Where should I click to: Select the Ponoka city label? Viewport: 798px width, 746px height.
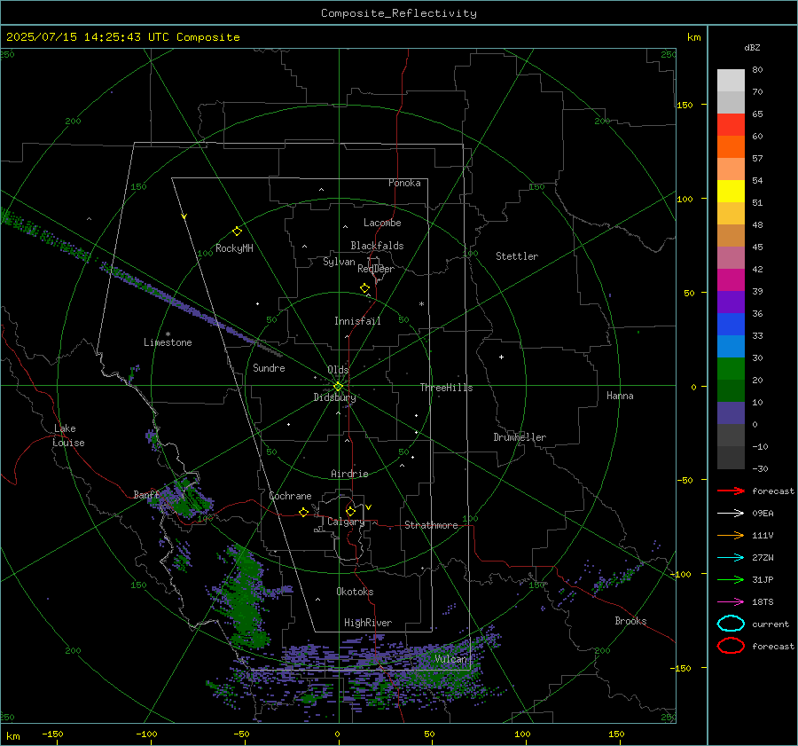(404, 183)
